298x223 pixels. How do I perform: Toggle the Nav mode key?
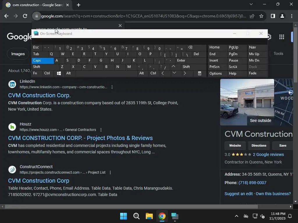[257, 47]
